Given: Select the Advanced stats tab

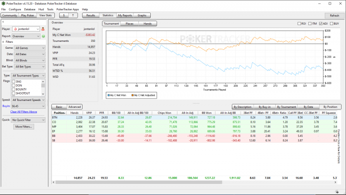Looking at the screenshot, I should (75, 107).
